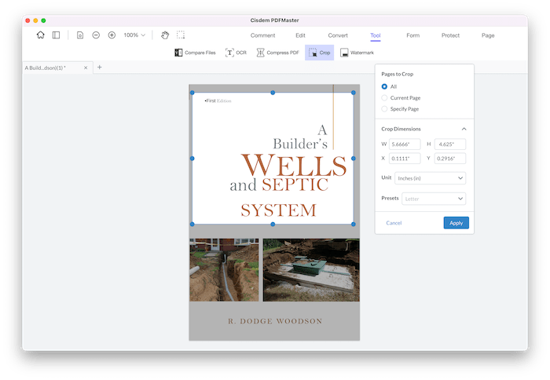This screenshot has width=550, height=380.
Task: Select the hand pan tool
Action: (165, 35)
